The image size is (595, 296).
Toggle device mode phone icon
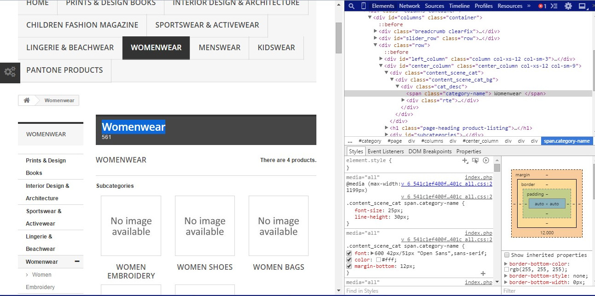click(363, 6)
